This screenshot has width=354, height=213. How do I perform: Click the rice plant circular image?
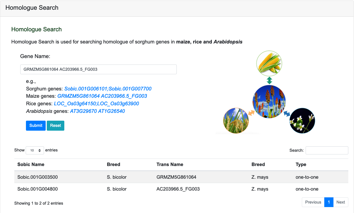[x=236, y=121]
